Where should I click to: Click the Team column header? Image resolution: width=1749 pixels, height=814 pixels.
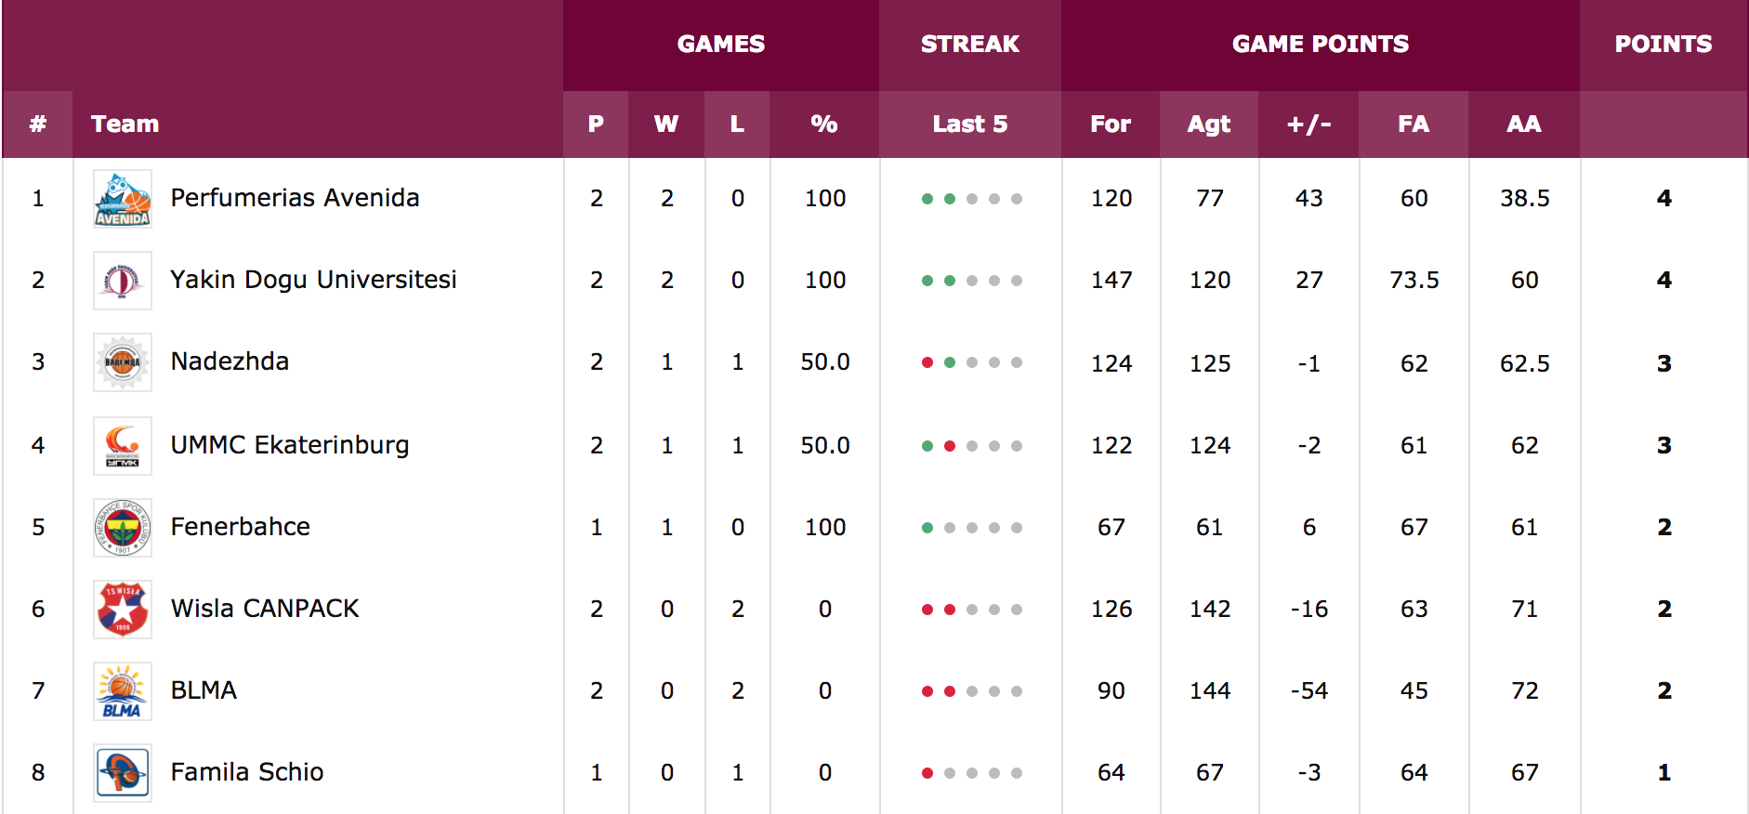(x=125, y=124)
